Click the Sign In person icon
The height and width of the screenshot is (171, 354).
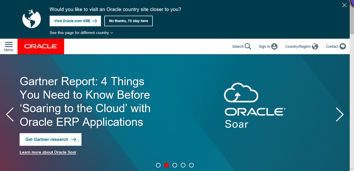click(274, 46)
